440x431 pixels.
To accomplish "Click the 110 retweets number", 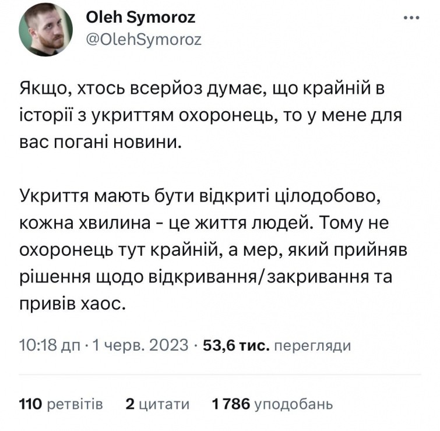I will coord(29,404).
